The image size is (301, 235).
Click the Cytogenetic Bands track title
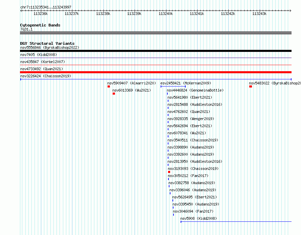tap(40, 25)
